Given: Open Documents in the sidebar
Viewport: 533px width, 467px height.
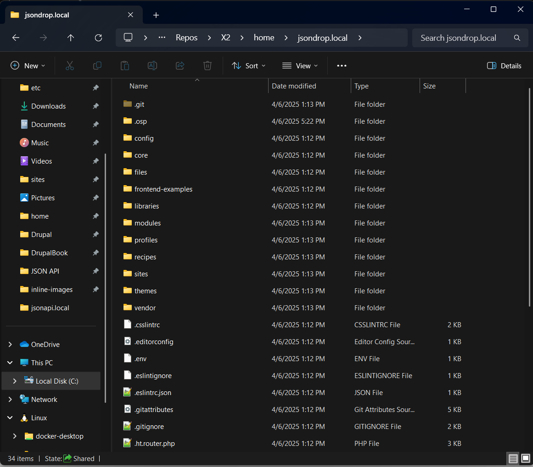Looking at the screenshot, I should pos(48,125).
